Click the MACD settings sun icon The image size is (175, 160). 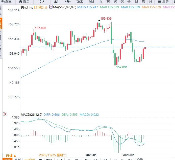5,114
